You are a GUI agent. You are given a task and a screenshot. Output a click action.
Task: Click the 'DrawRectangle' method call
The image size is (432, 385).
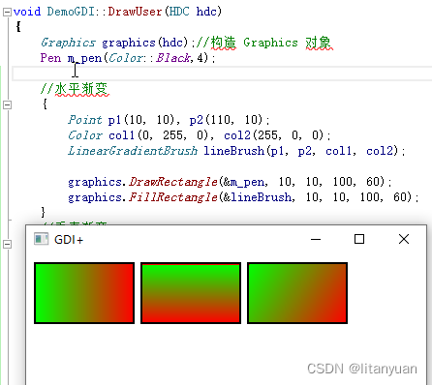pyautogui.click(x=173, y=182)
